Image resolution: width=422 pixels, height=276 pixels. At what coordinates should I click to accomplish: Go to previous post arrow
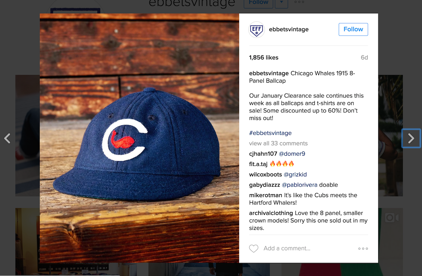tap(7, 138)
